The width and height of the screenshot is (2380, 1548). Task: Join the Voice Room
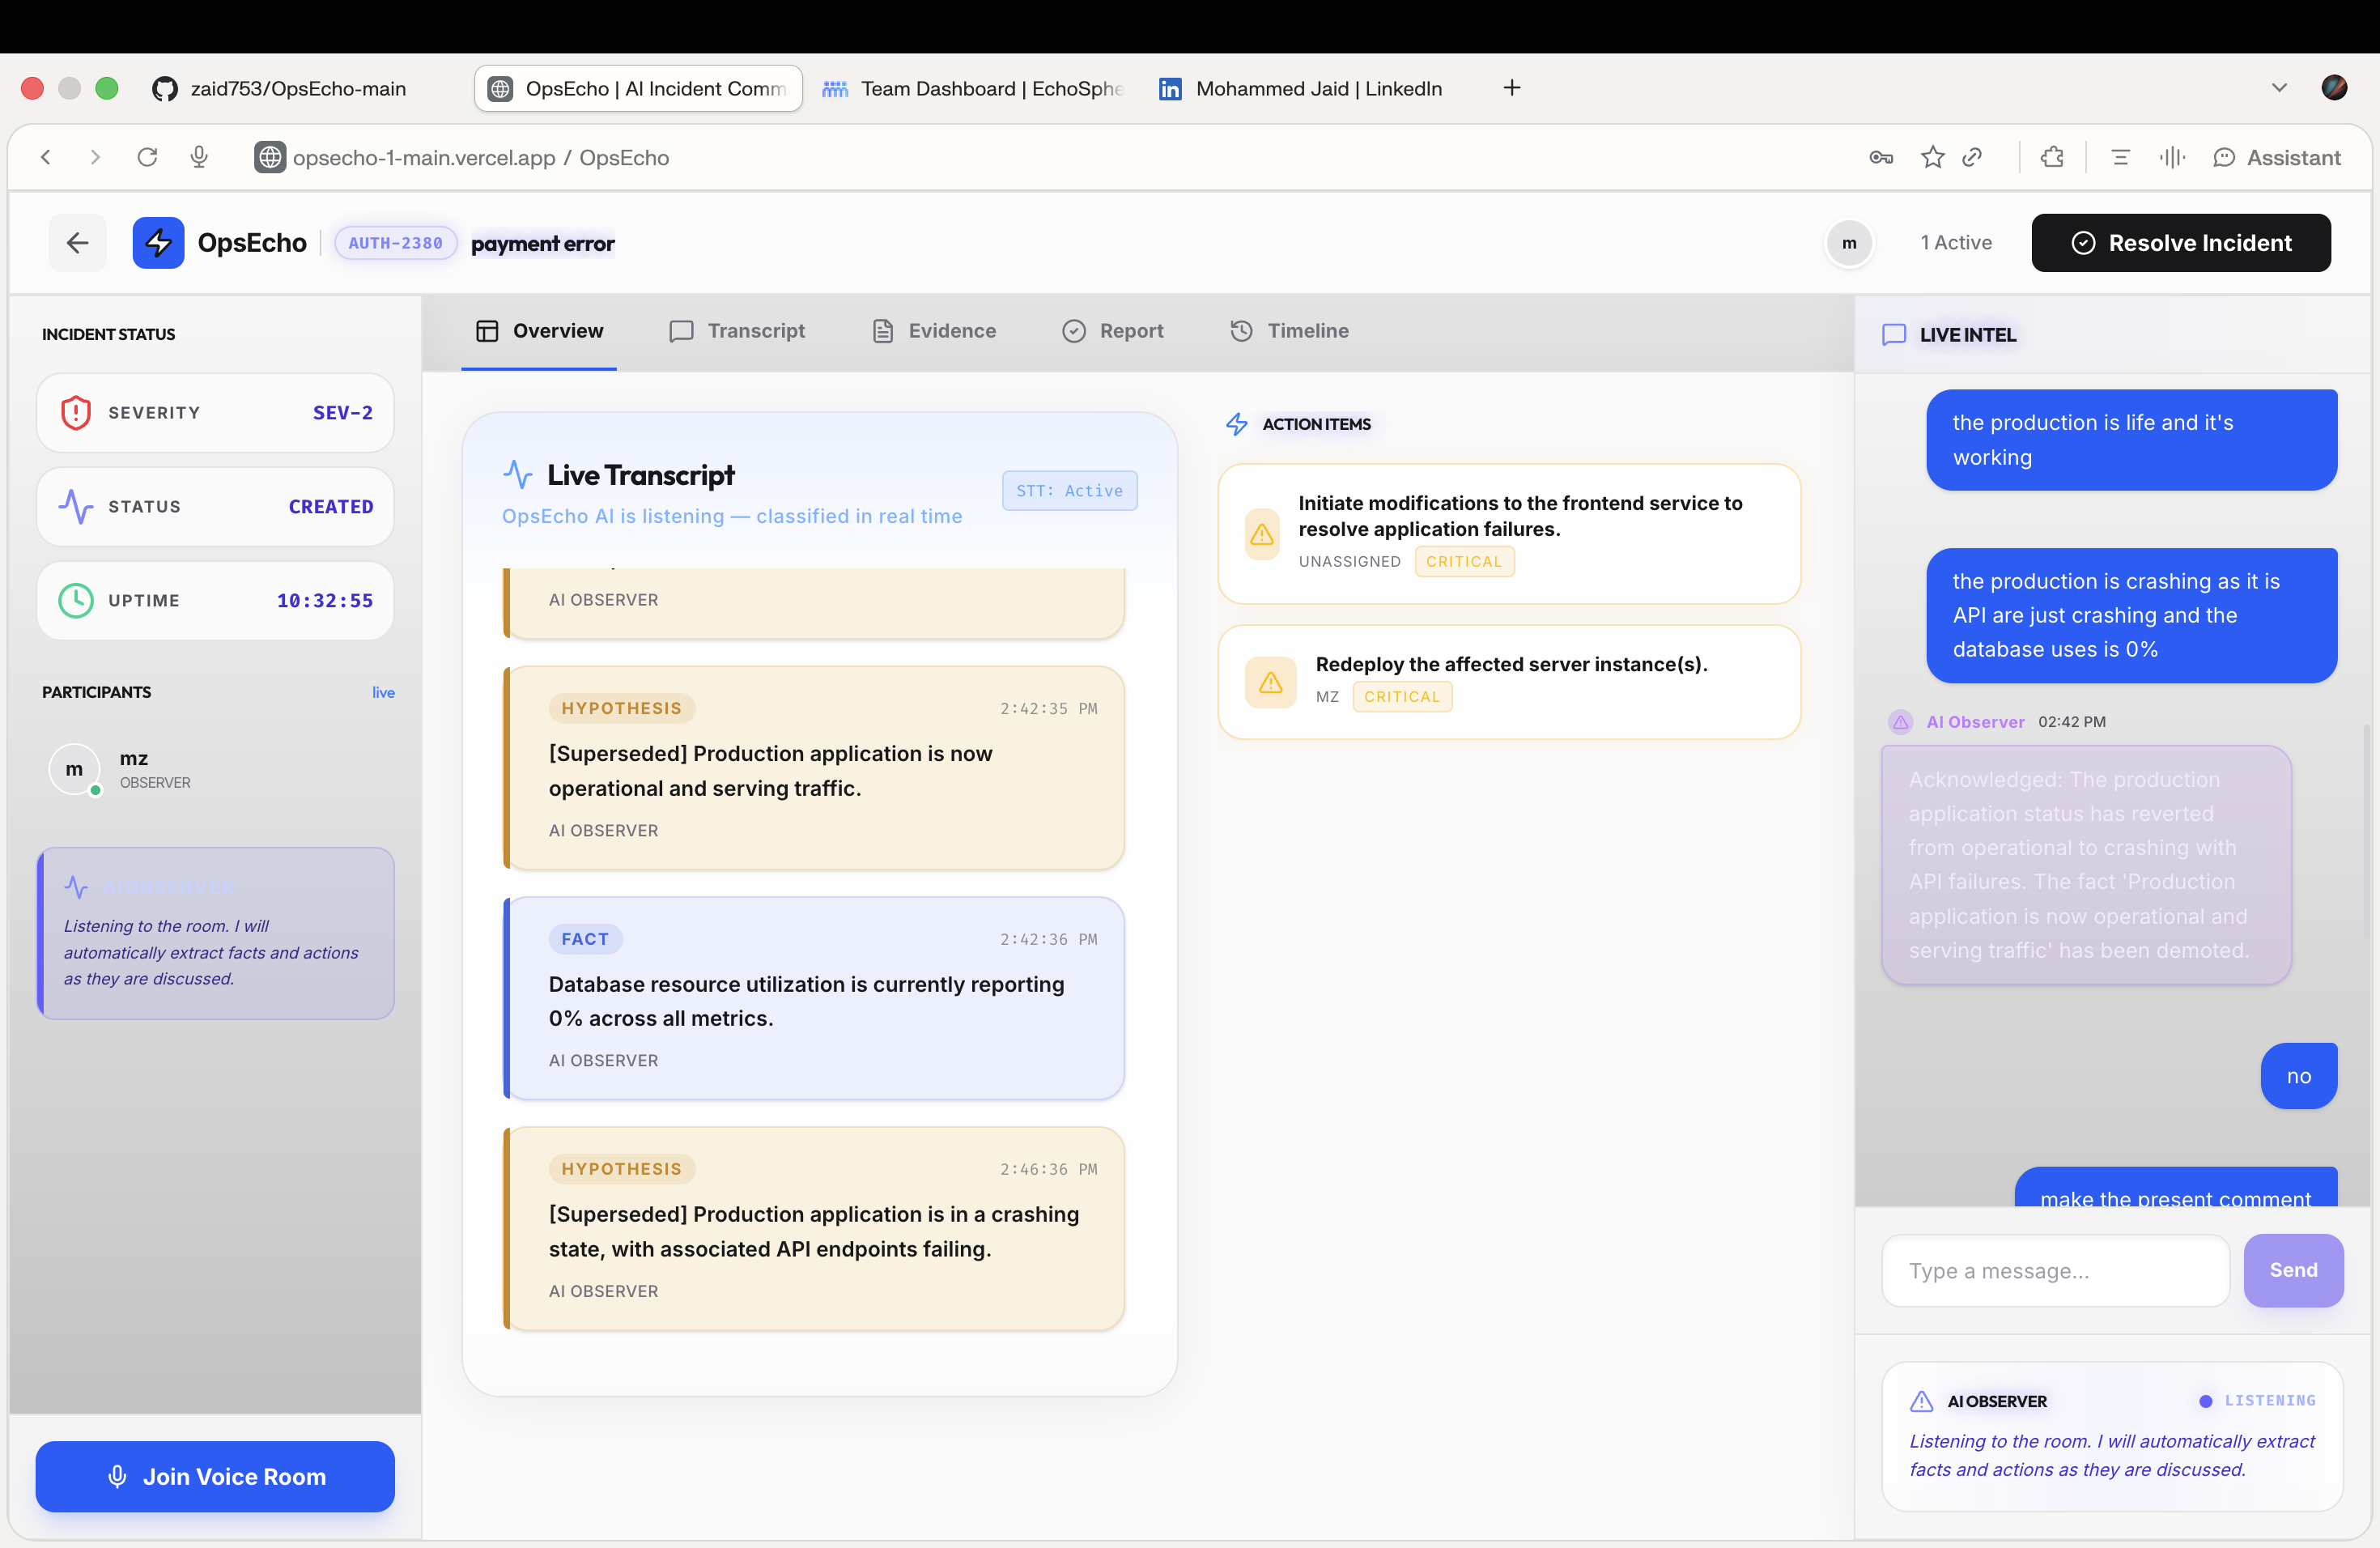click(x=215, y=1476)
